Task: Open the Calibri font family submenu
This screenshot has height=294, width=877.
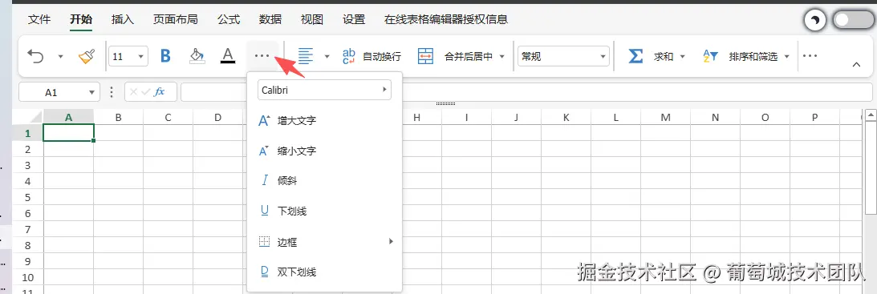Action: [x=324, y=90]
